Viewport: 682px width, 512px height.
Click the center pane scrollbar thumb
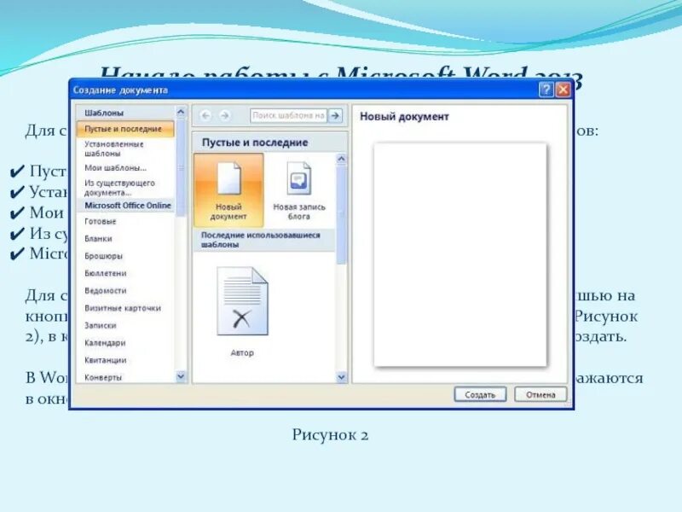[342, 214]
